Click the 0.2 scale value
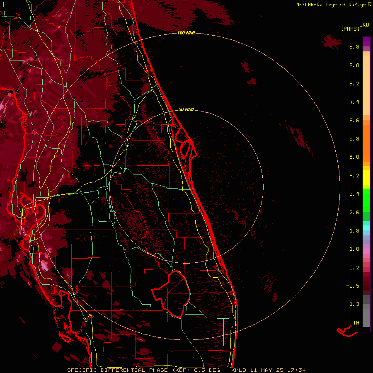 (x=354, y=268)
